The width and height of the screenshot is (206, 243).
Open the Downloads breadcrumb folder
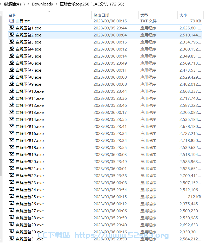coord(42,4)
